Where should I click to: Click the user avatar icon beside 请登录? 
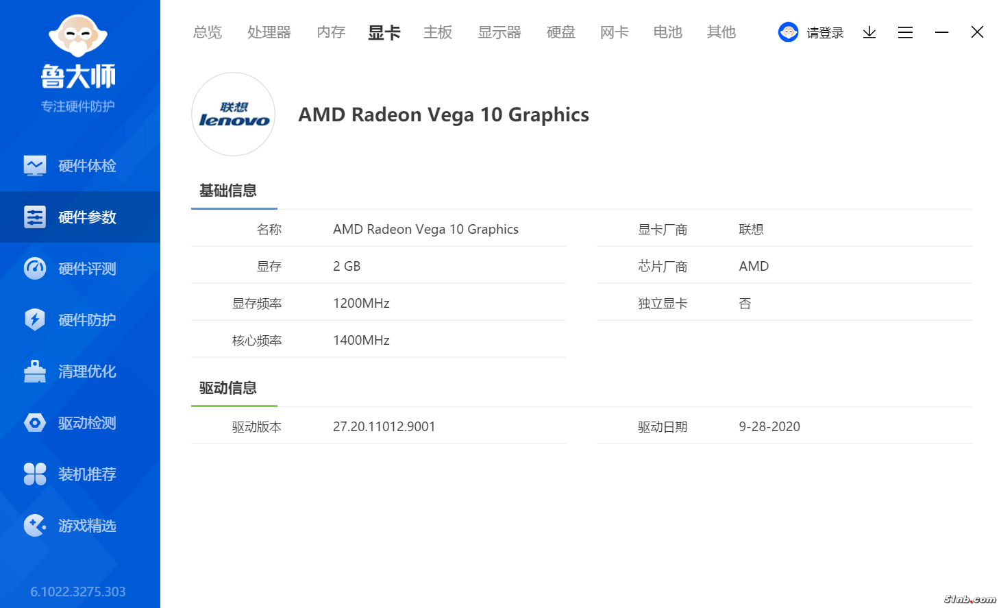click(x=789, y=32)
